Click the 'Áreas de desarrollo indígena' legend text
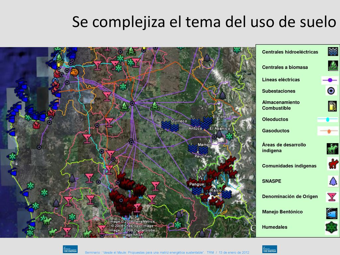 pyautogui.click(x=284, y=148)
